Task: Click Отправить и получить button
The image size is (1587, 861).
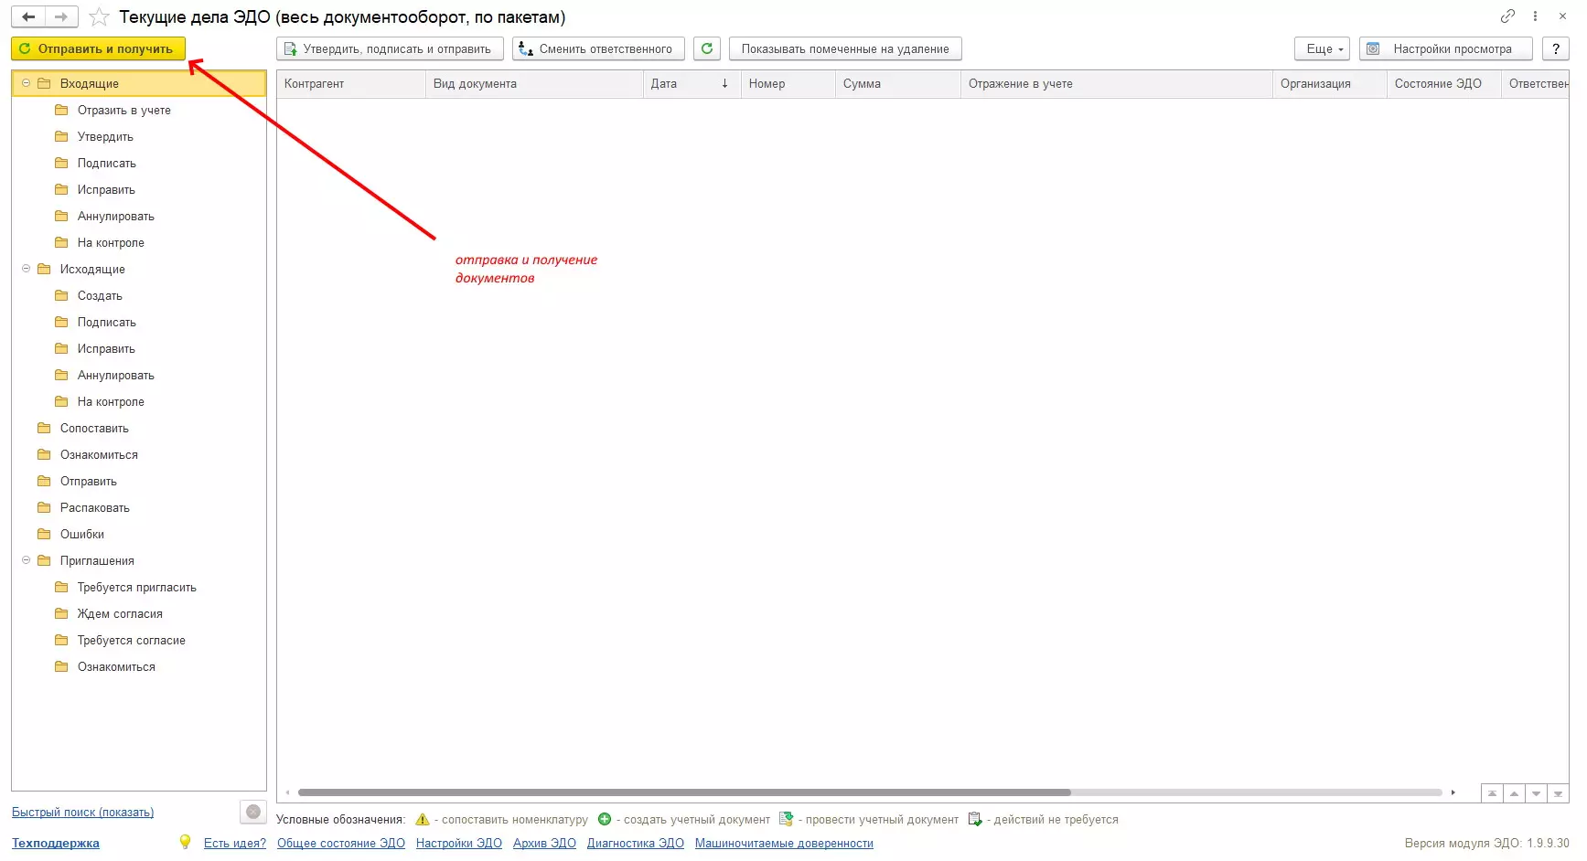Action: pos(99,48)
